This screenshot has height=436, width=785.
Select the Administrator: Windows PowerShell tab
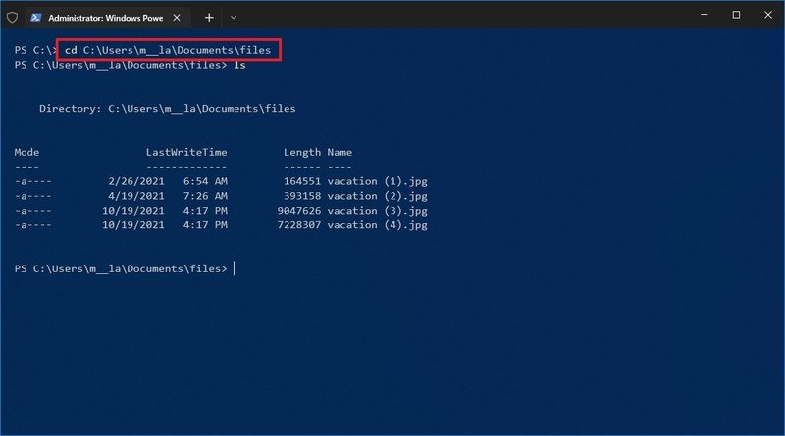click(x=103, y=17)
